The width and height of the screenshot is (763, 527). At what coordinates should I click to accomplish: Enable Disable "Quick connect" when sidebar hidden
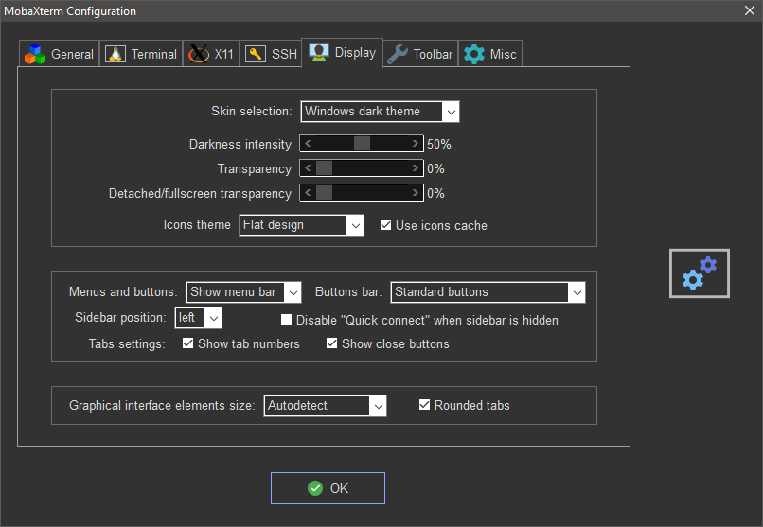pos(287,320)
